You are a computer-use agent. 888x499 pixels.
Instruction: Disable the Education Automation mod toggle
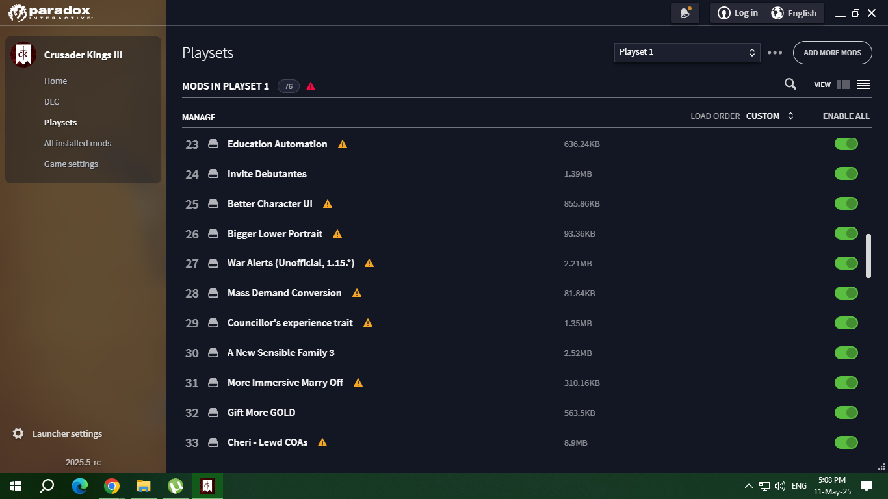pos(846,144)
